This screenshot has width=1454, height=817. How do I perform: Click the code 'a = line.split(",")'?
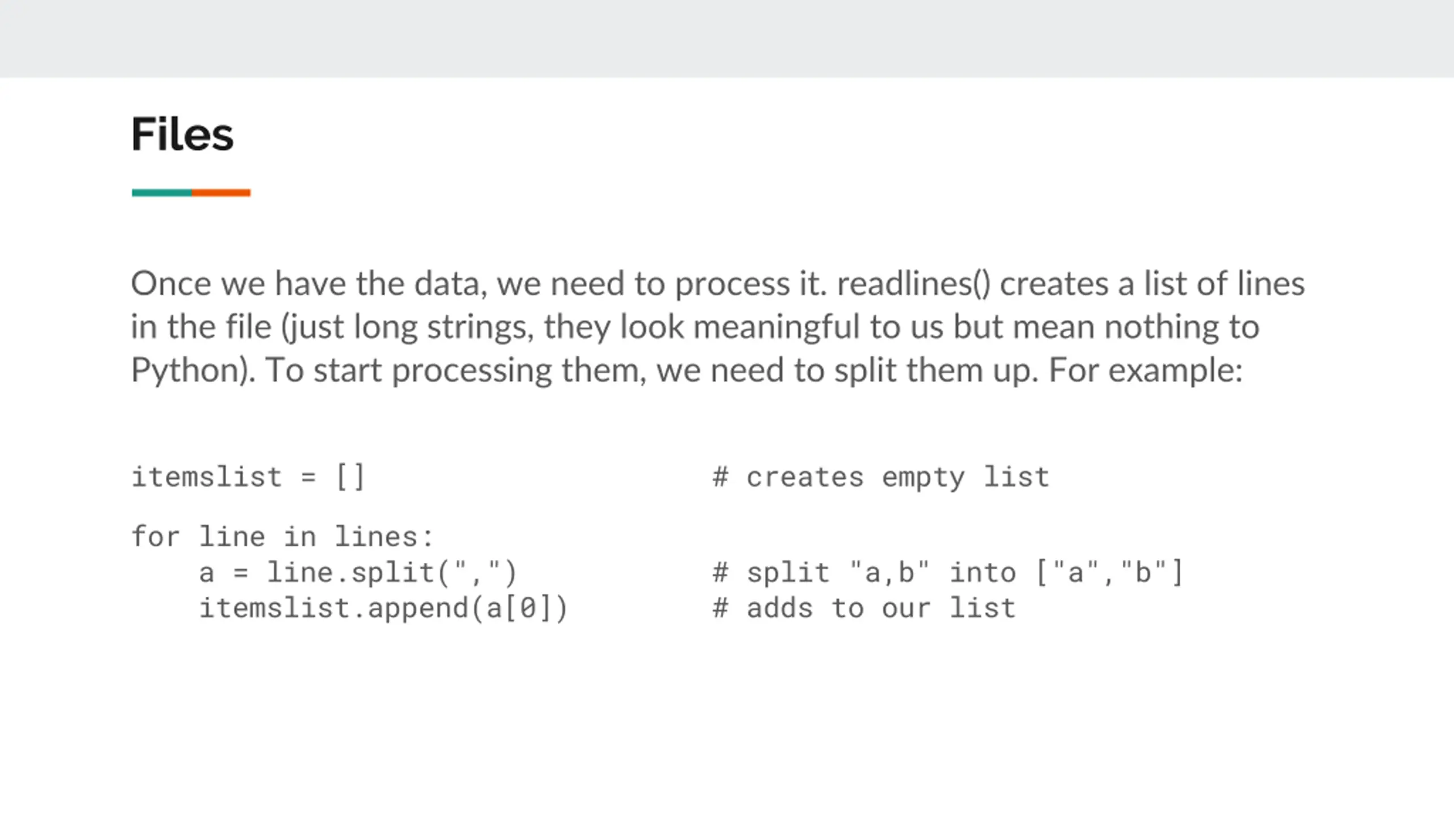tap(358, 572)
